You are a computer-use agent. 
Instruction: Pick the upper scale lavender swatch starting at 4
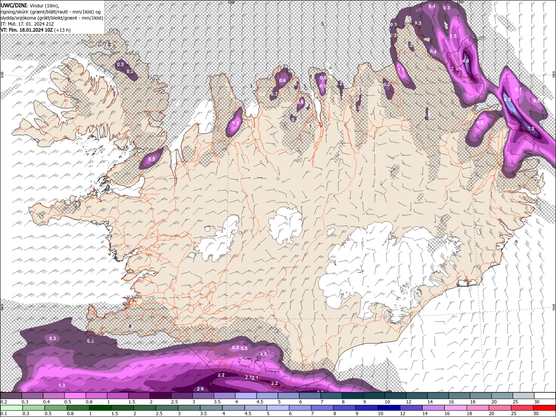(245, 396)
